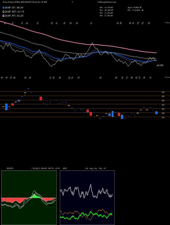This screenshot has height=225, width=170.
Task: Click the 28 price axis label
Action: (x=163, y=118)
